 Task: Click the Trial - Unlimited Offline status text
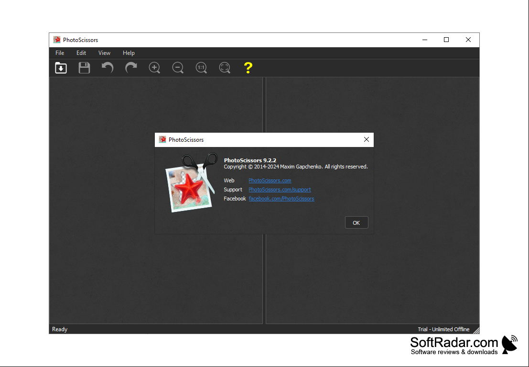[x=443, y=329]
